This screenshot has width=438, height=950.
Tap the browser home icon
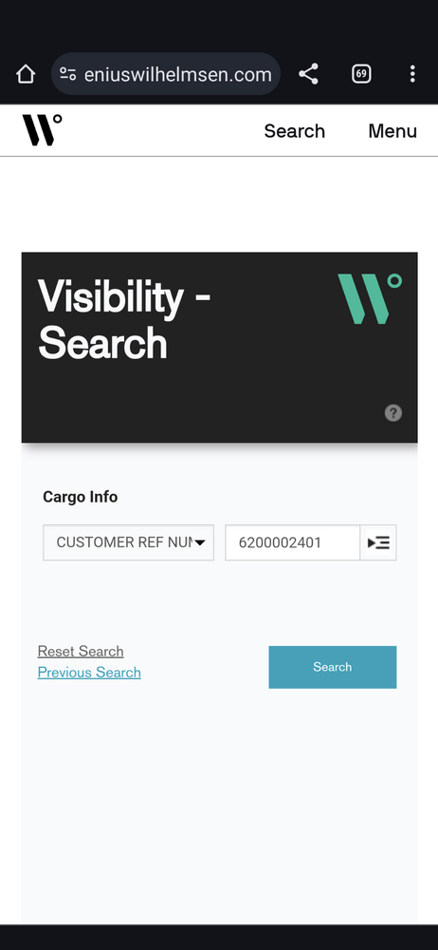click(x=26, y=74)
